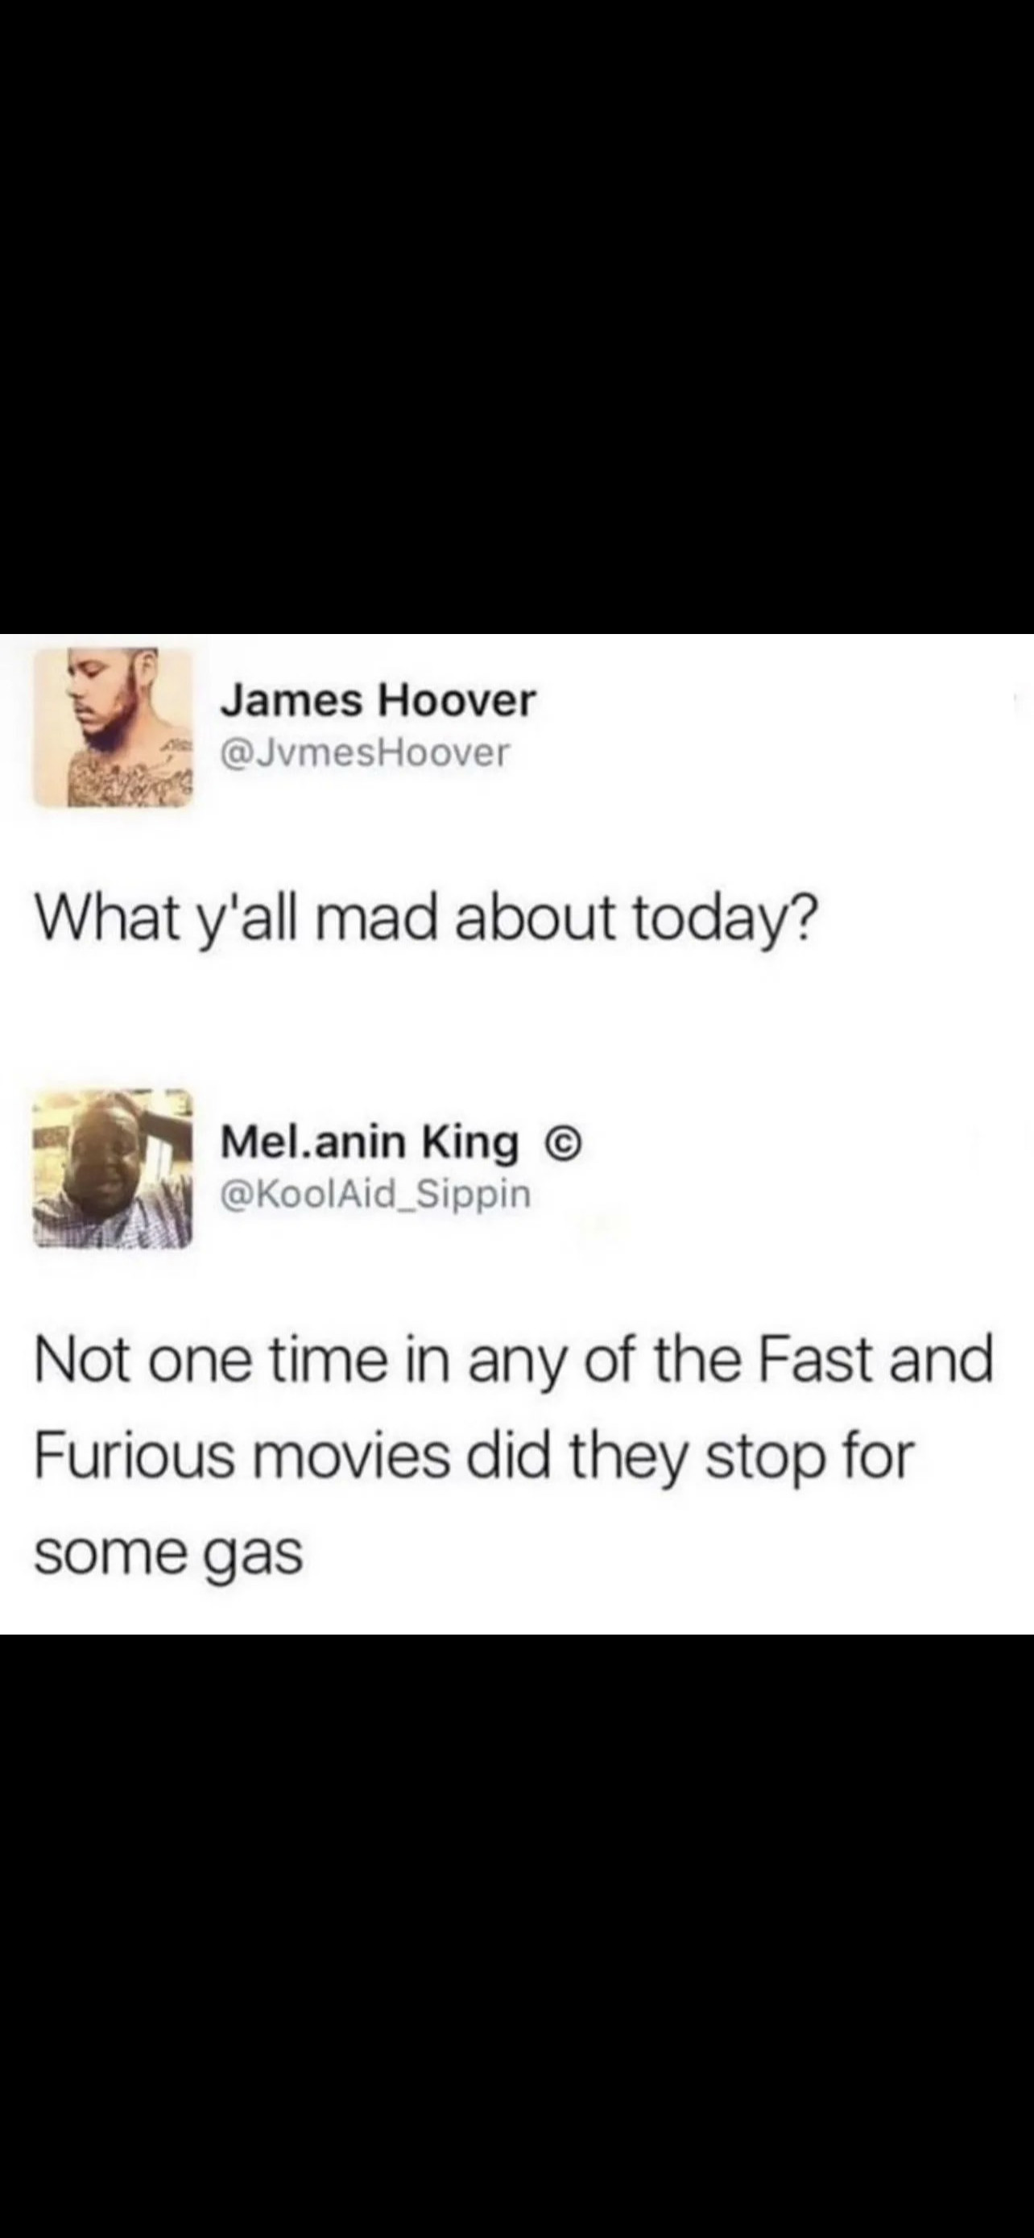This screenshot has width=1034, height=2238.
Task: Open the @JvmesHoover handle
Action: (x=366, y=752)
